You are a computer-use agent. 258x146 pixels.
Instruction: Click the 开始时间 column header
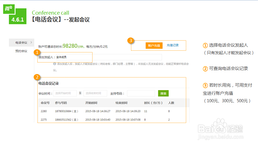[x=91, y=103]
